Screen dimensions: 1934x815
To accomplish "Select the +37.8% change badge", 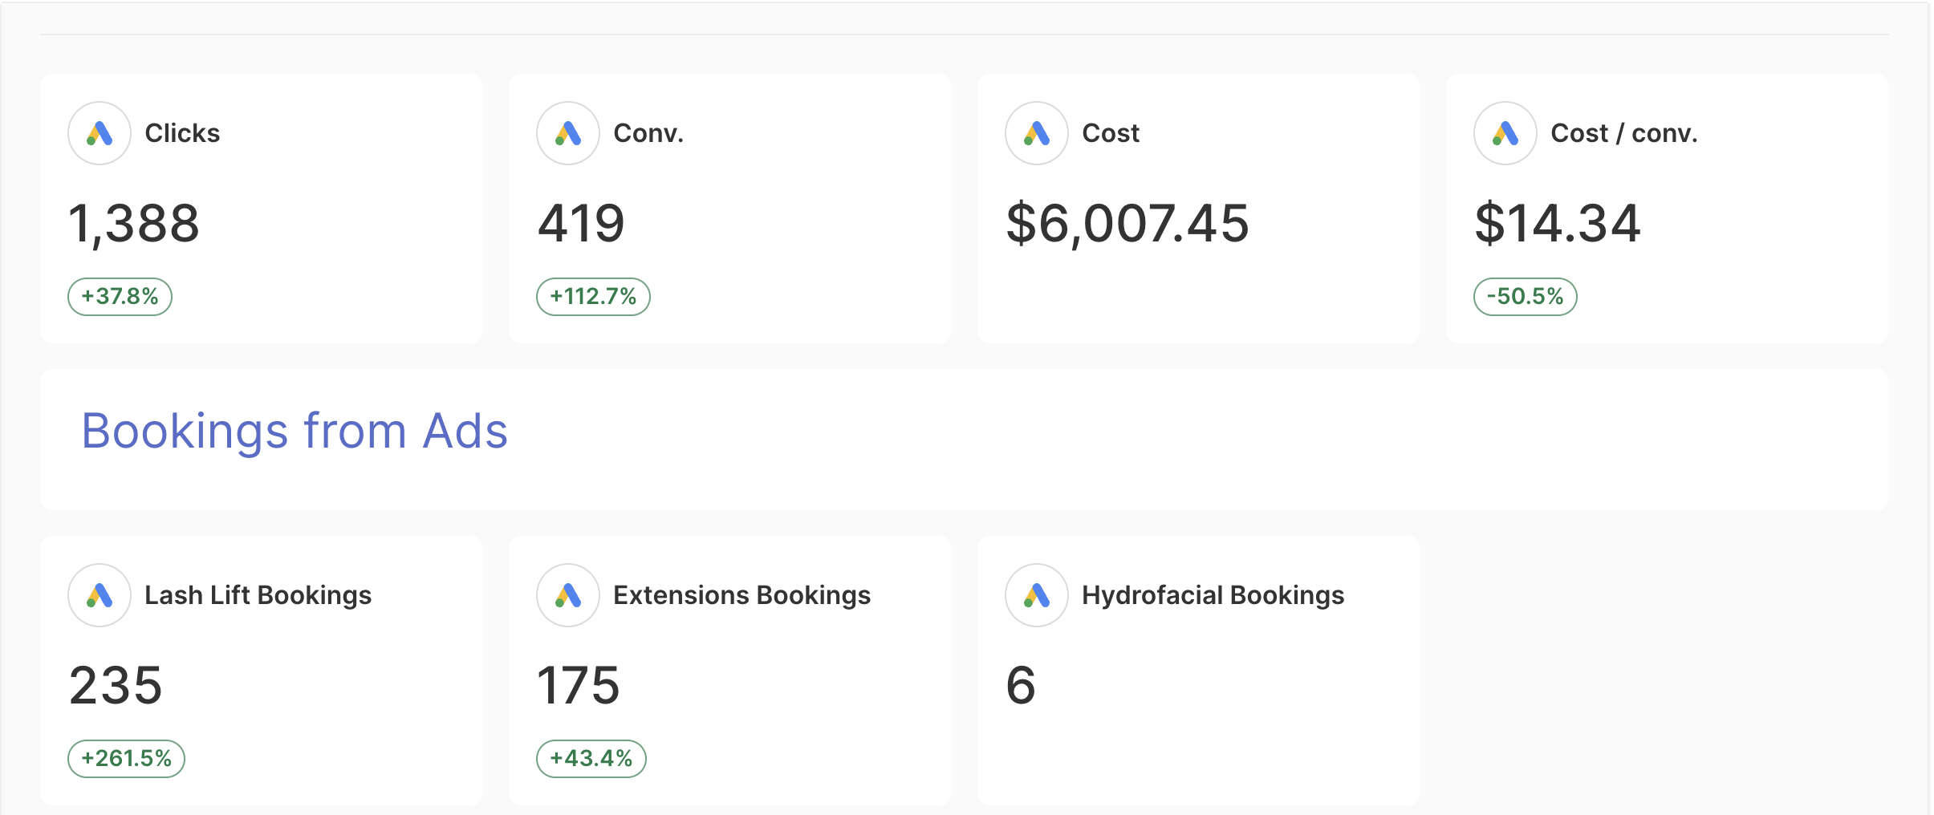I will (x=120, y=297).
